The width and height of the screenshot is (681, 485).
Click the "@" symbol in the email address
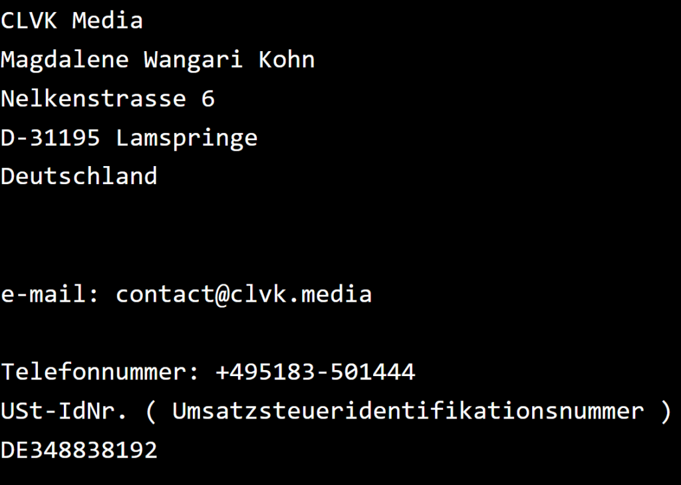[x=223, y=294]
